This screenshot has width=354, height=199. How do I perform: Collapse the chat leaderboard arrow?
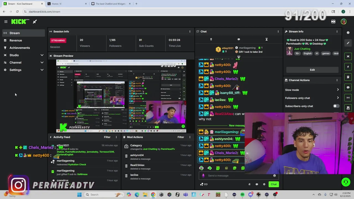(239, 57)
